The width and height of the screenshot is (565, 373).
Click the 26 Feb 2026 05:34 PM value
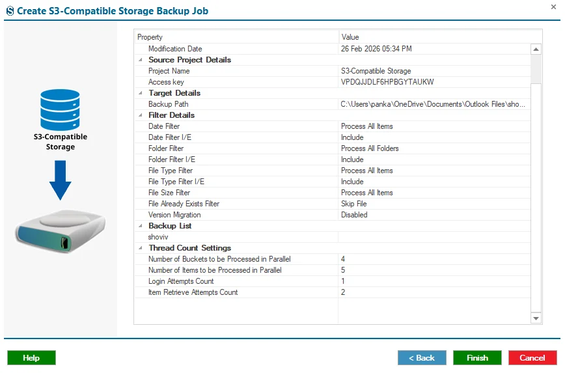(x=376, y=49)
